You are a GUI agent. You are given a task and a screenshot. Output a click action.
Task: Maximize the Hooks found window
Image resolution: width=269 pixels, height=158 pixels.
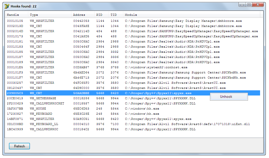click(249, 4)
